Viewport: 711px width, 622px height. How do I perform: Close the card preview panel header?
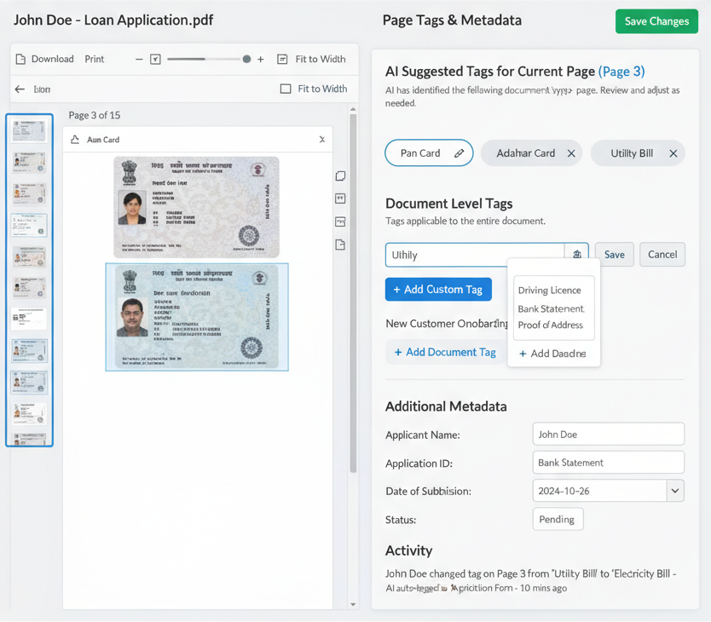click(321, 139)
